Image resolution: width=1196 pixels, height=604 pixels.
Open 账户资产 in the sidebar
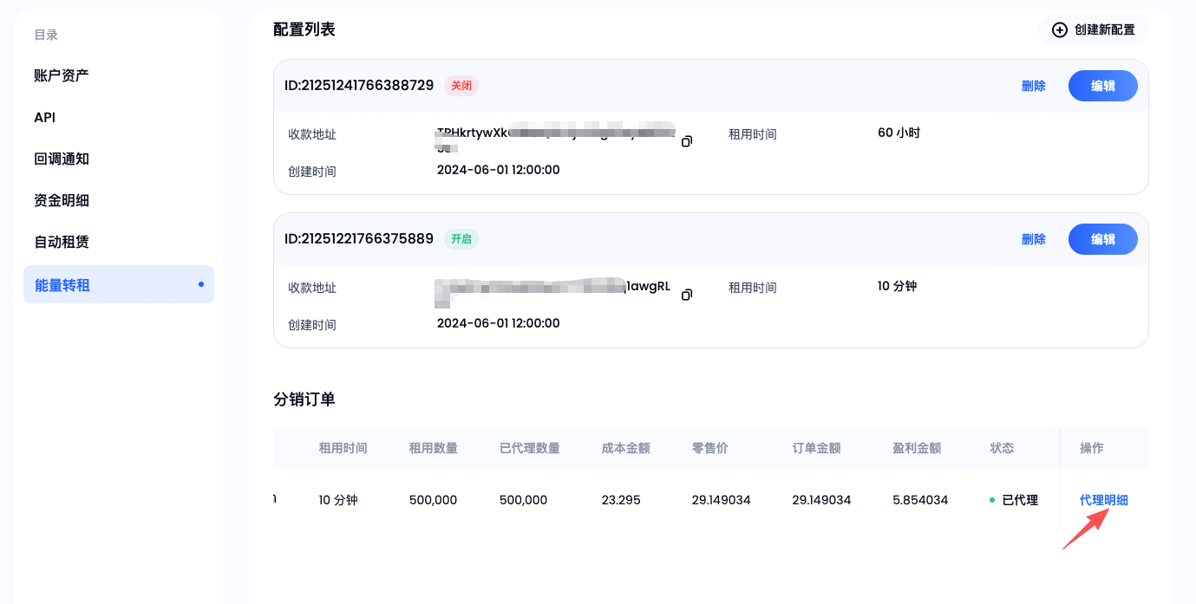tap(62, 75)
